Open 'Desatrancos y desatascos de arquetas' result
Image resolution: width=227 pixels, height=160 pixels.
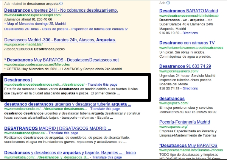coord(70,153)
